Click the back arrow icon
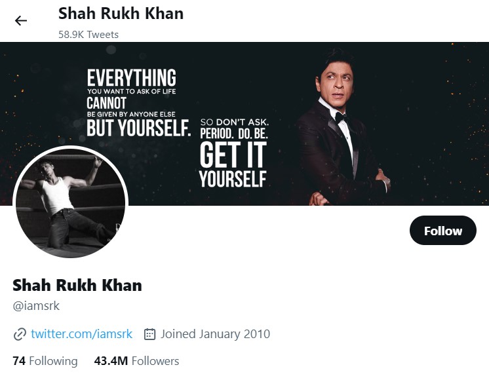 (21, 20)
